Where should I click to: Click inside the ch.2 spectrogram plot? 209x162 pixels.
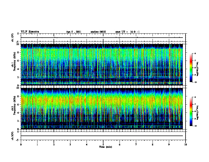[102, 109]
